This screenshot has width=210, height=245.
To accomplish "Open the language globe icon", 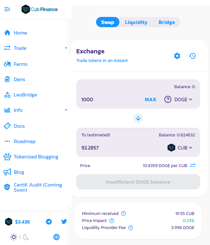I will [x=56, y=237].
